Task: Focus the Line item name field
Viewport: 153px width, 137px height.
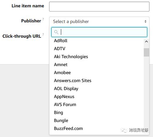Action: point(99,6)
